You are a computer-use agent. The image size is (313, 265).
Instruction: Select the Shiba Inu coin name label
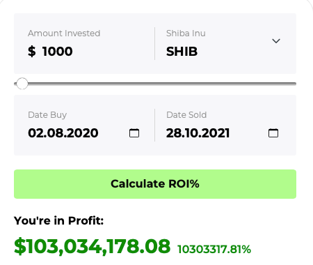click(186, 33)
